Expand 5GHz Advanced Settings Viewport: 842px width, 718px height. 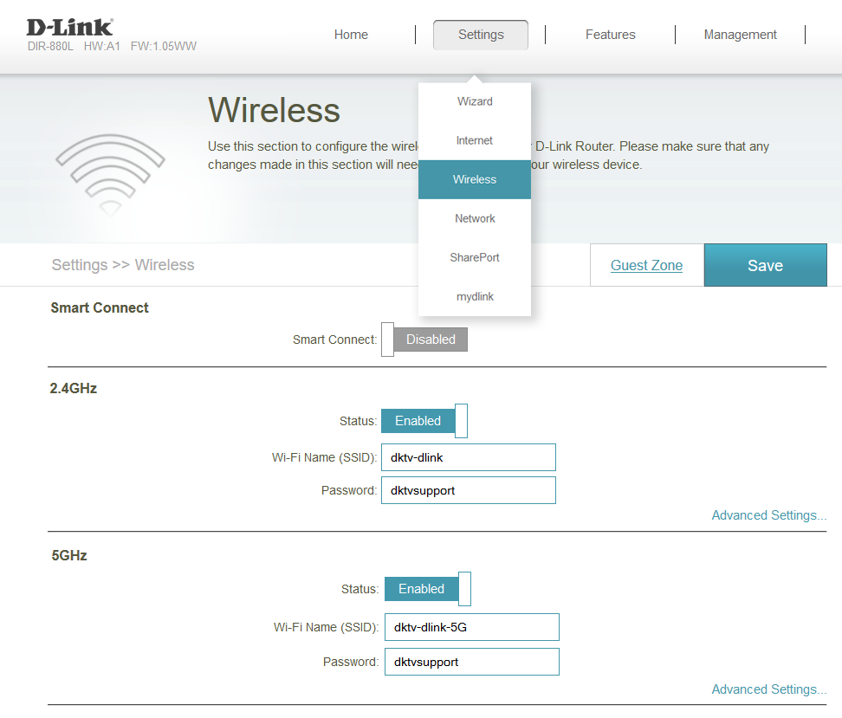(x=768, y=689)
